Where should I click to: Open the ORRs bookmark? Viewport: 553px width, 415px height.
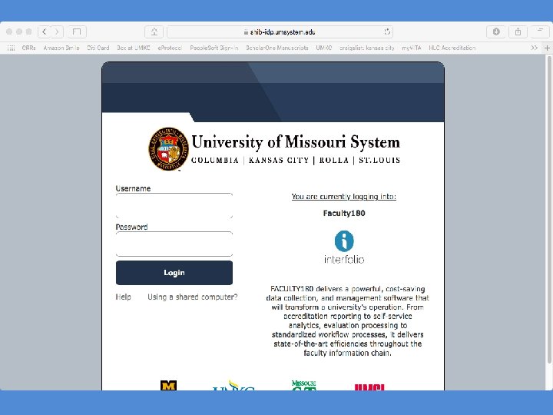(x=28, y=48)
